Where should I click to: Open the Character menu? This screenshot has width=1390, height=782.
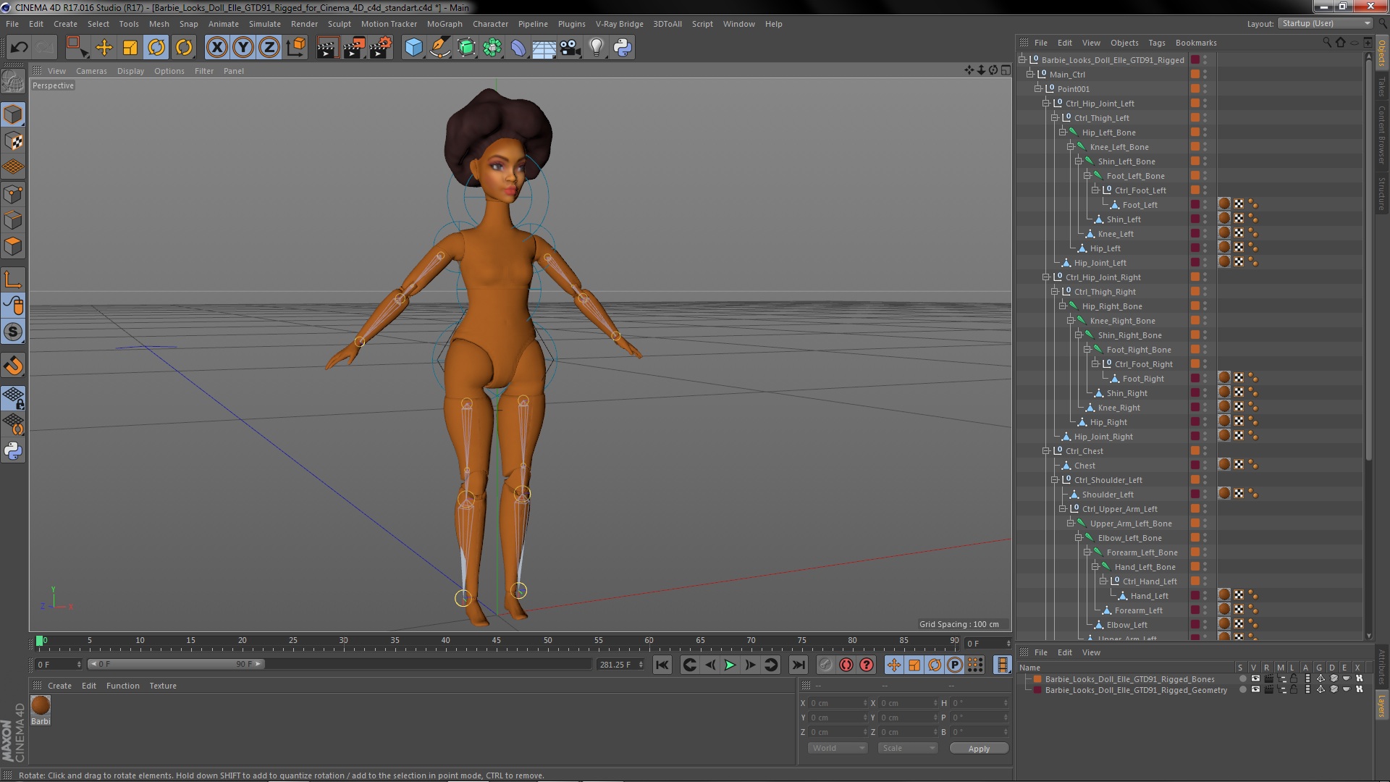pos(490,24)
